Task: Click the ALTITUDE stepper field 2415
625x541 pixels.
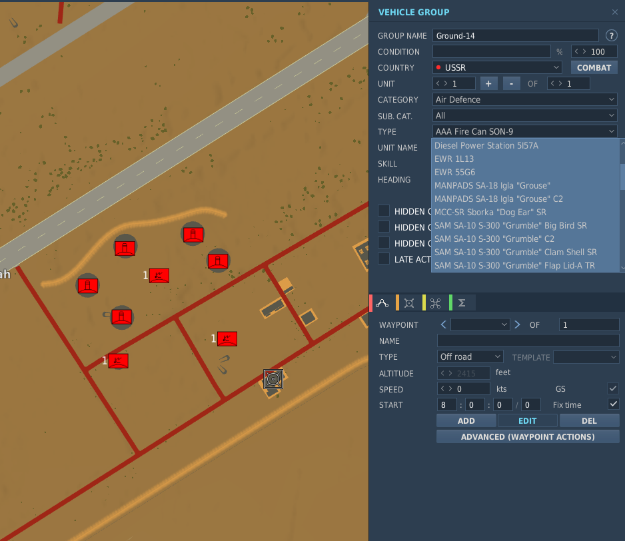Action: 464,373
